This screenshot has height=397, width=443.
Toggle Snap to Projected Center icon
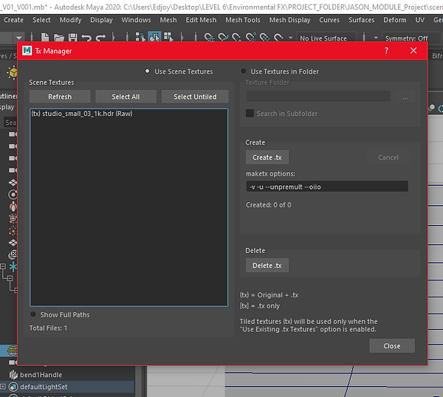pos(251,38)
